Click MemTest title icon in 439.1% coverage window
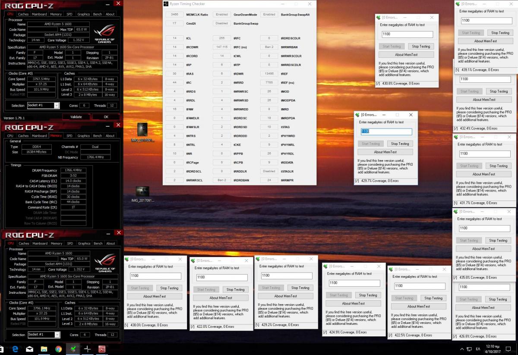The width and height of the screenshot is (518, 355). coord(457,4)
